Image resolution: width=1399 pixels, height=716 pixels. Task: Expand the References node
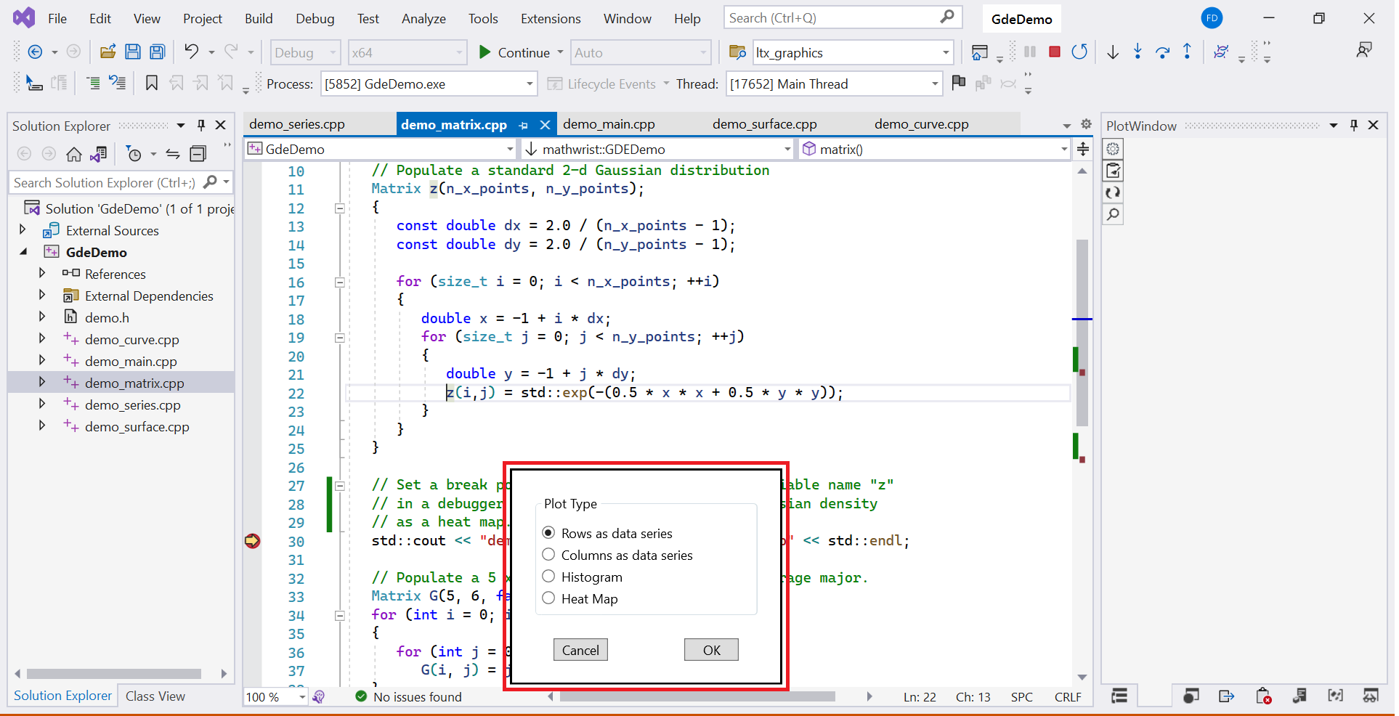[41, 273]
